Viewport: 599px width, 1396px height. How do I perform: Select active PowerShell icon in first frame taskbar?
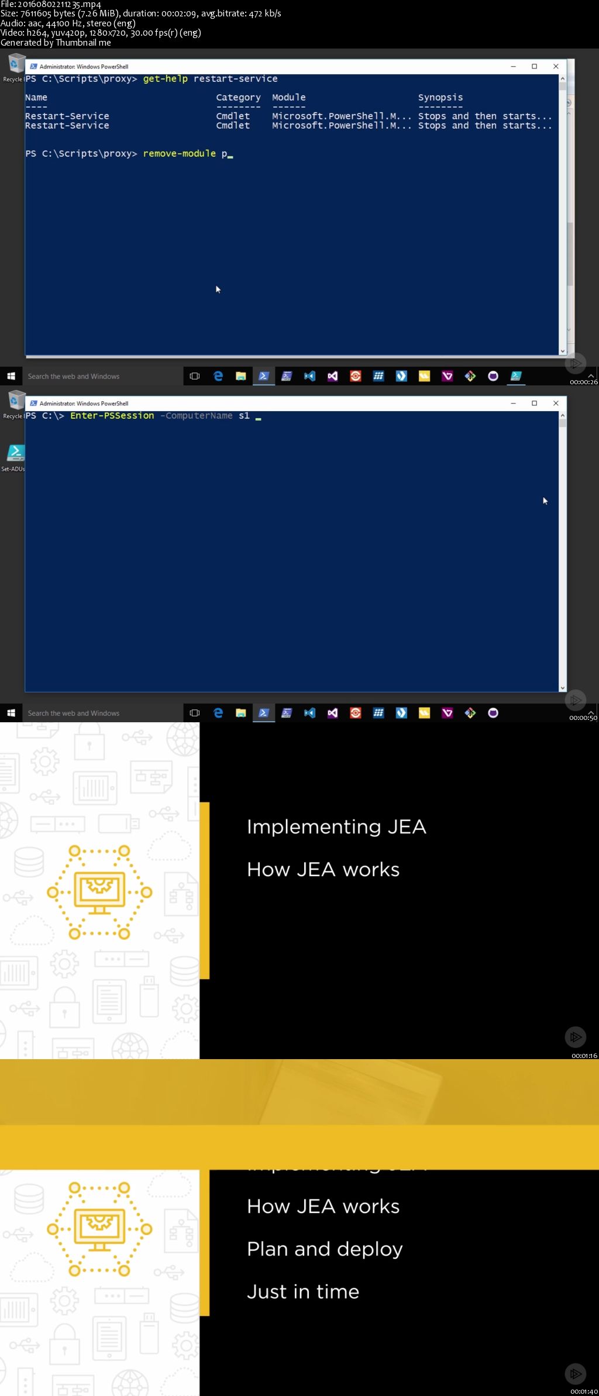pyautogui.click(x=264, y=376)
